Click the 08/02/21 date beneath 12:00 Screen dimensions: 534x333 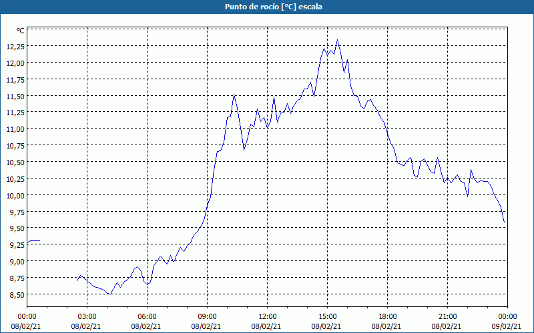pyautogui.click(x=268, y=326)
